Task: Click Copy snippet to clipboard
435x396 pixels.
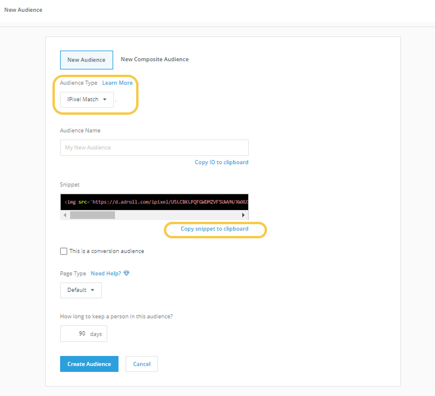Action: (215, 229)
